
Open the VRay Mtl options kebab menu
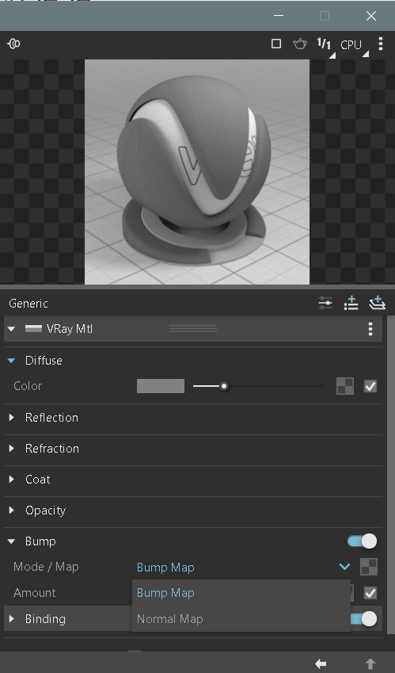click(x=370, y=329)
